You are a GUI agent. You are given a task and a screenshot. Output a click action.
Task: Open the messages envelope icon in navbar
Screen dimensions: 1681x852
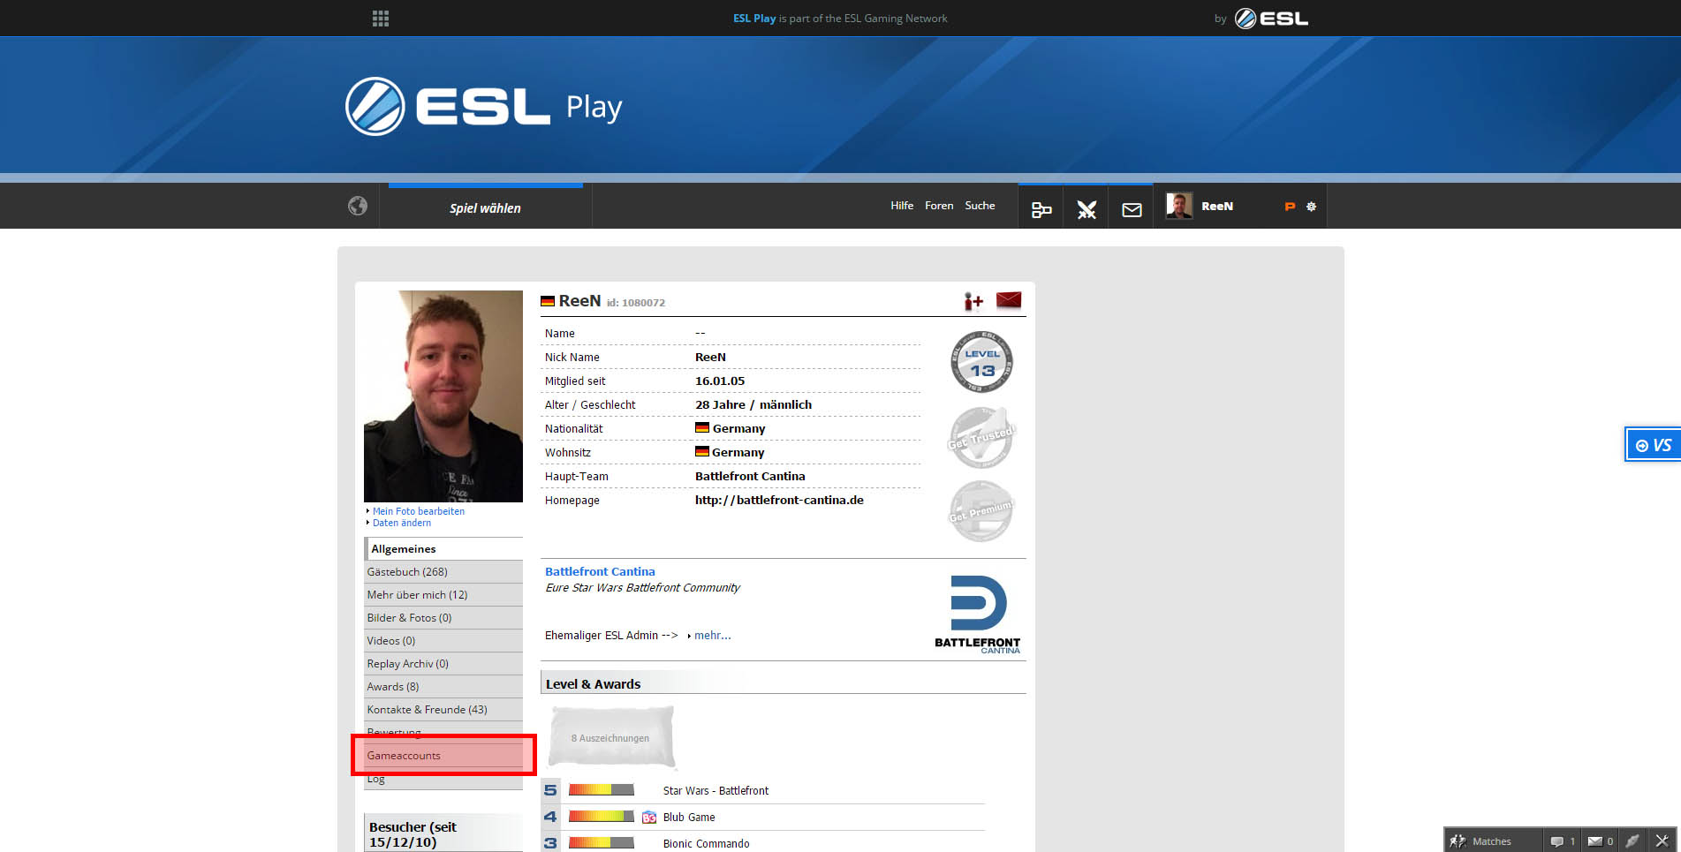pyautogui.click(x=1132, y=209)
